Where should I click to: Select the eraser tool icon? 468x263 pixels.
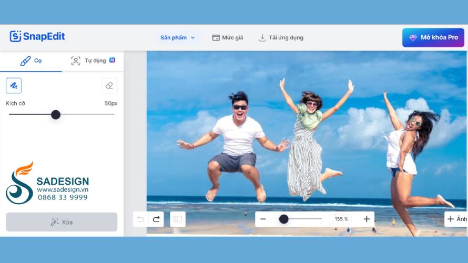pos(109,86)
